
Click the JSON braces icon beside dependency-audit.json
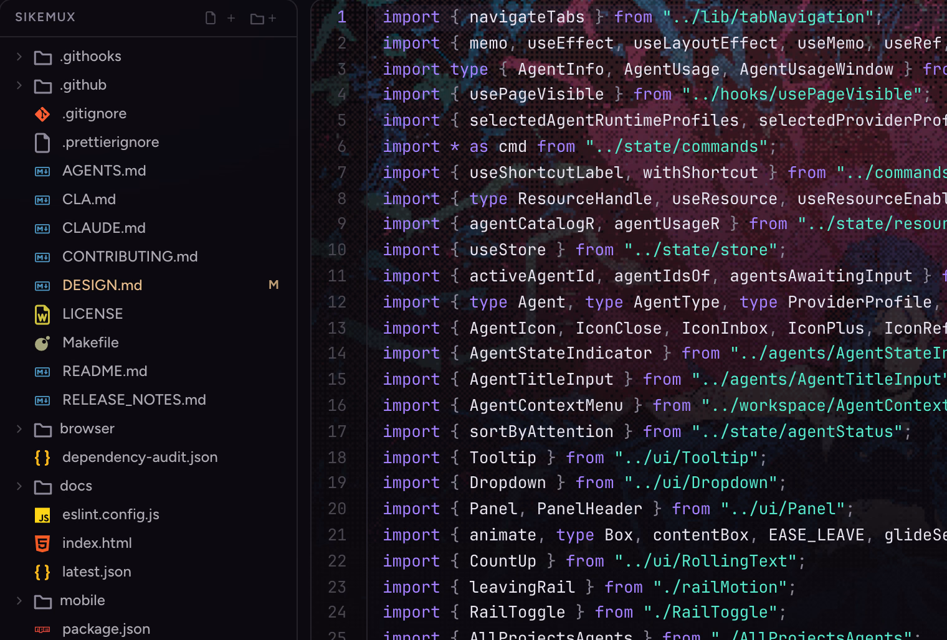pyautogui.click(x=42, y=458)
